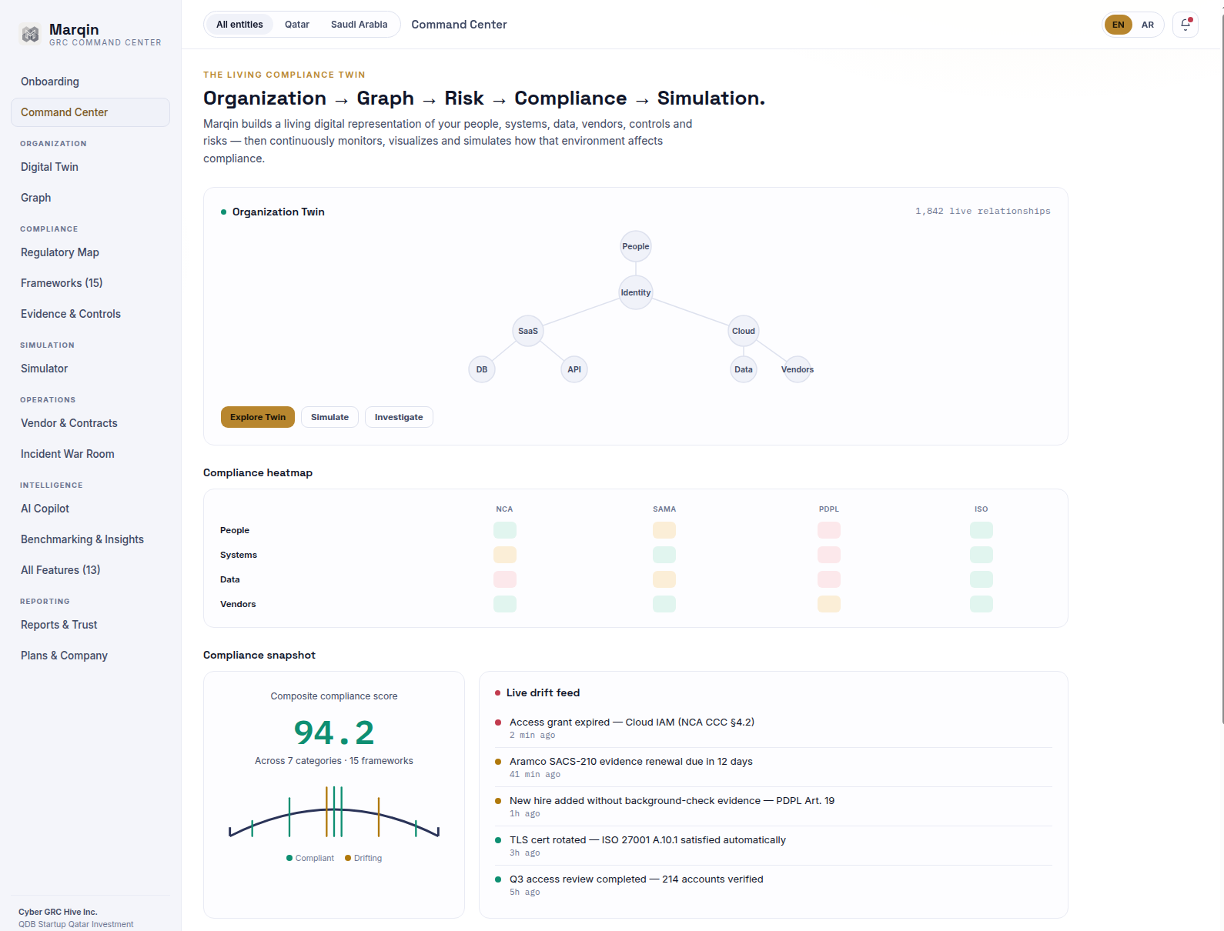Click Systems SAMA heatmap cell
Image resolution: width=1224 pixels, height=931 pixels.
click(x=664, y=555)
